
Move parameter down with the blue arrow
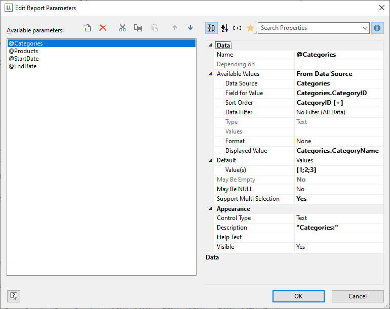click(x=190, y=28)
